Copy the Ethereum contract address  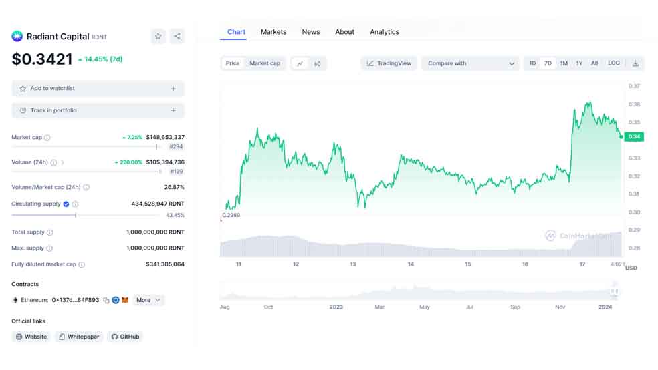[106, 300]
